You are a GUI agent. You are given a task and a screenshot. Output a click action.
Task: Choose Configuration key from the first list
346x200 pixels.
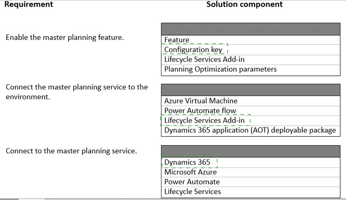193,50
